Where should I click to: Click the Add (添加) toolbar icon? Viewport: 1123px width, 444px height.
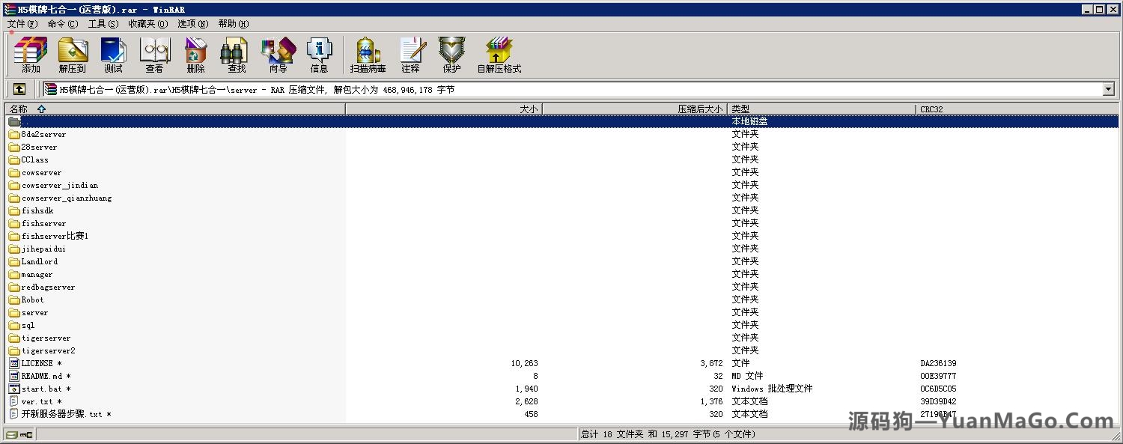click(31, 55)
